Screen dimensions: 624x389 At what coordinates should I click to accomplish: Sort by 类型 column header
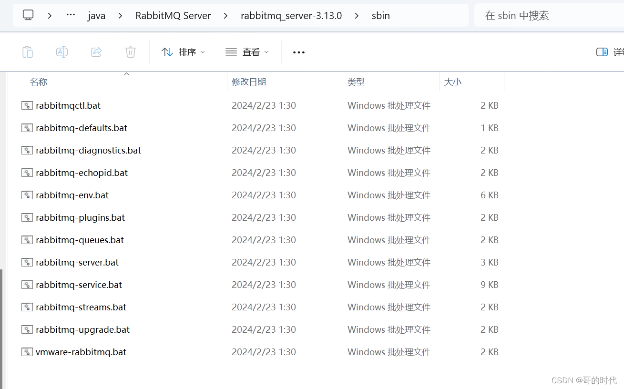pyautogui.click(x=356, y=82)
